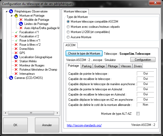
Task: Enable Monture de type ALT-AZ checkbox
Action: tap(138, 114)
